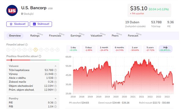This screenshot has height=109, width=183.
Task: Collapse the Poměry section chevron
Action: (x=56, y=99)
